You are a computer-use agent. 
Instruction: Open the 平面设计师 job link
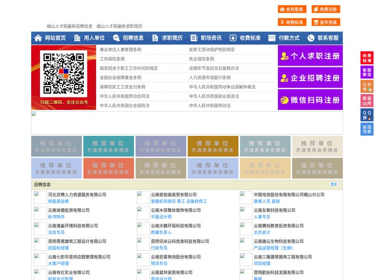coord(161,217)
